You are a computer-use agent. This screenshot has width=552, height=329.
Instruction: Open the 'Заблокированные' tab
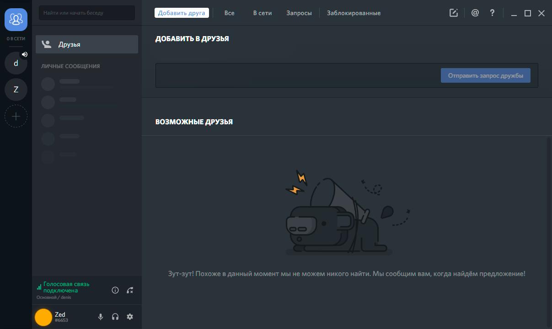[x=354, y=13]
